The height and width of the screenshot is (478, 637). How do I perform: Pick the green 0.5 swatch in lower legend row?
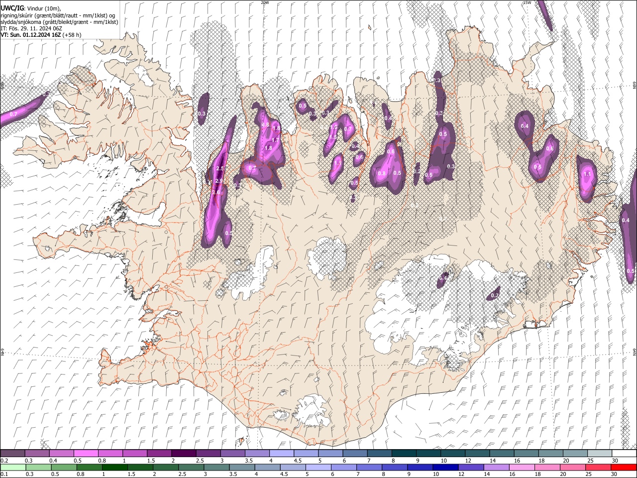click(63, 467)
